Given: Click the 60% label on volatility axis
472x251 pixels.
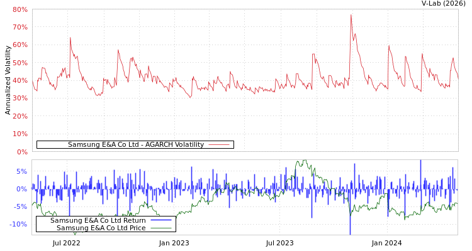Looking at the screenshot, I should click(20, 45).
